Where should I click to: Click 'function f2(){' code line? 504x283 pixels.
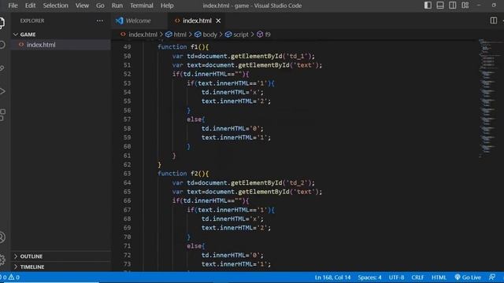click(183, 174)
